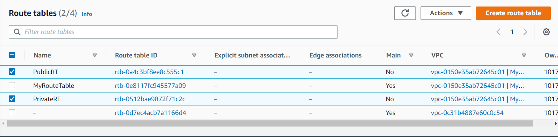Select the MyRouteTable row checkbox

click(12, 85)
